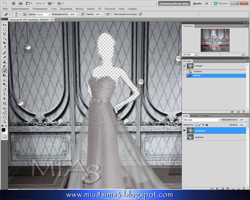The image size is (250, 200).
Task: Toggle airbrush mode in options bar
Action: coord(108,14)
